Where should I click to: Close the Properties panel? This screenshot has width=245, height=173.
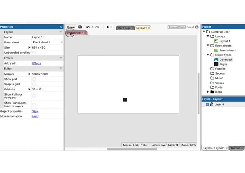tap(61, 27)
